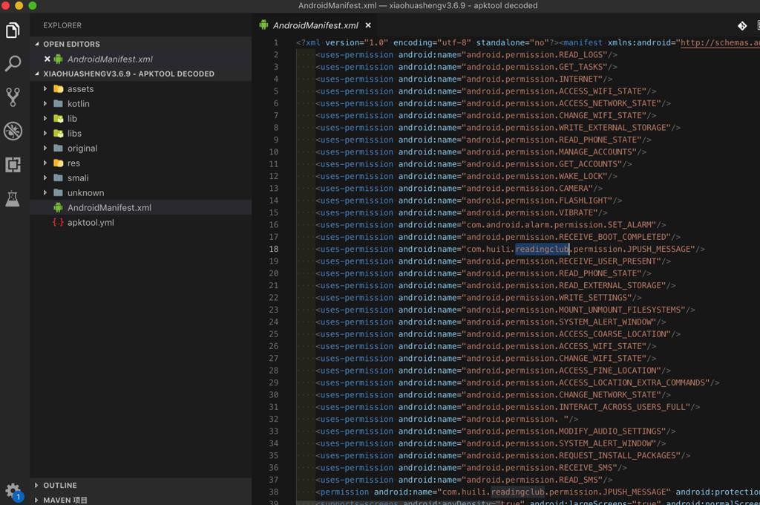This screenshot has height=505, width=760.
Task: Expand the lib folder arrow
Action: click(x=45, y=118)
